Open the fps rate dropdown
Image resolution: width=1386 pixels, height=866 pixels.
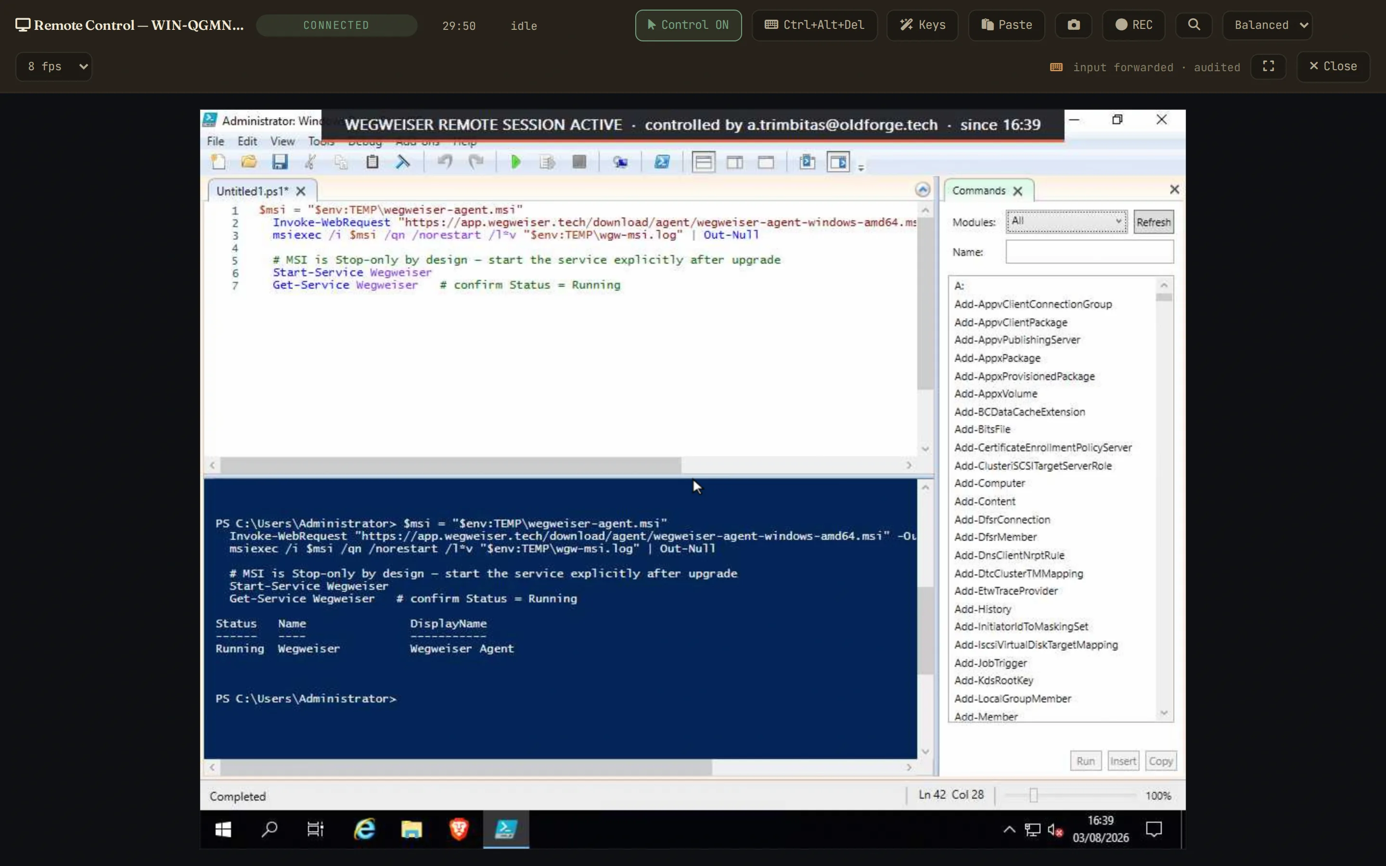point(54,66)
